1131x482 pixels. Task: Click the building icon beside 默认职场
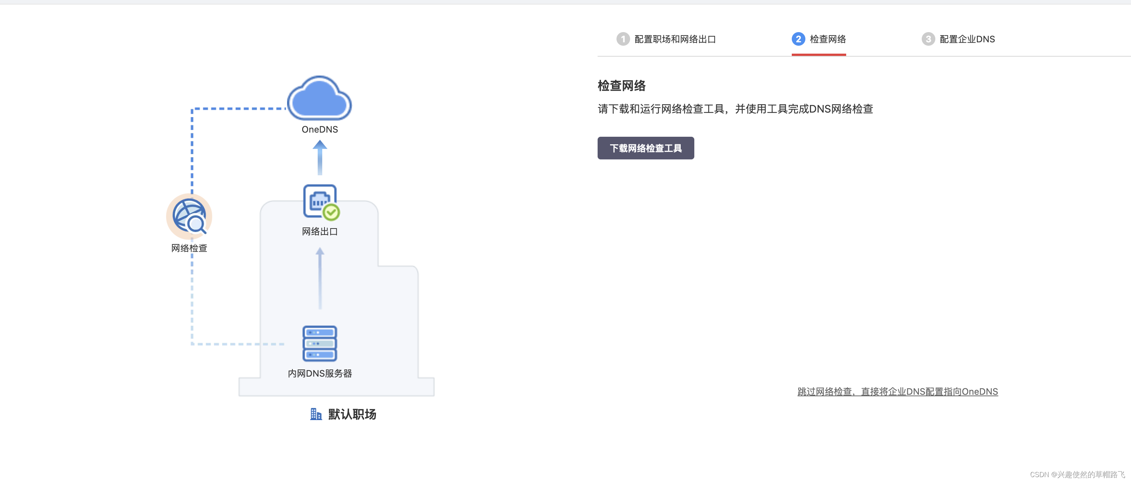pyautogui.click(x=316, y=414)
